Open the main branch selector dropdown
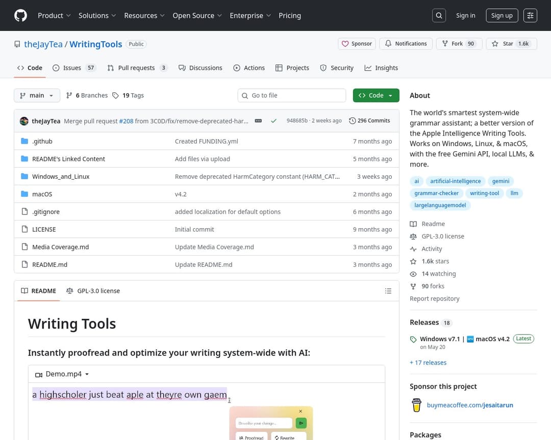This screenshot has width=551, height=440. coord(37,95)
